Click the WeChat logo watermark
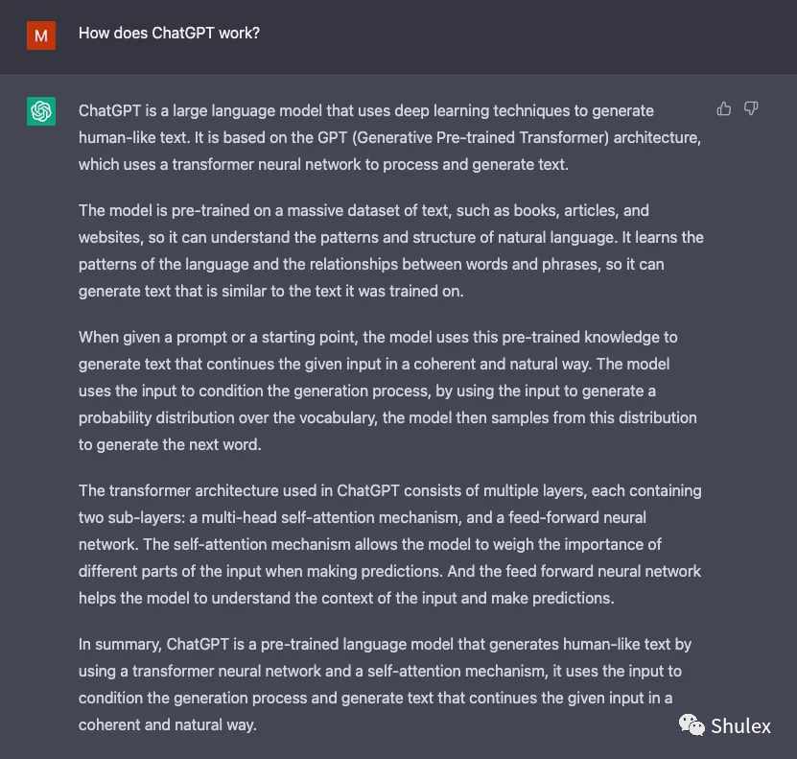This screenshot has height=759, width=797. coord(692,725)
